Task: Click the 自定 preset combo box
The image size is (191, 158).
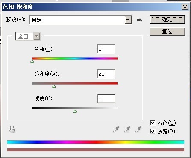Action: [81, 20]
